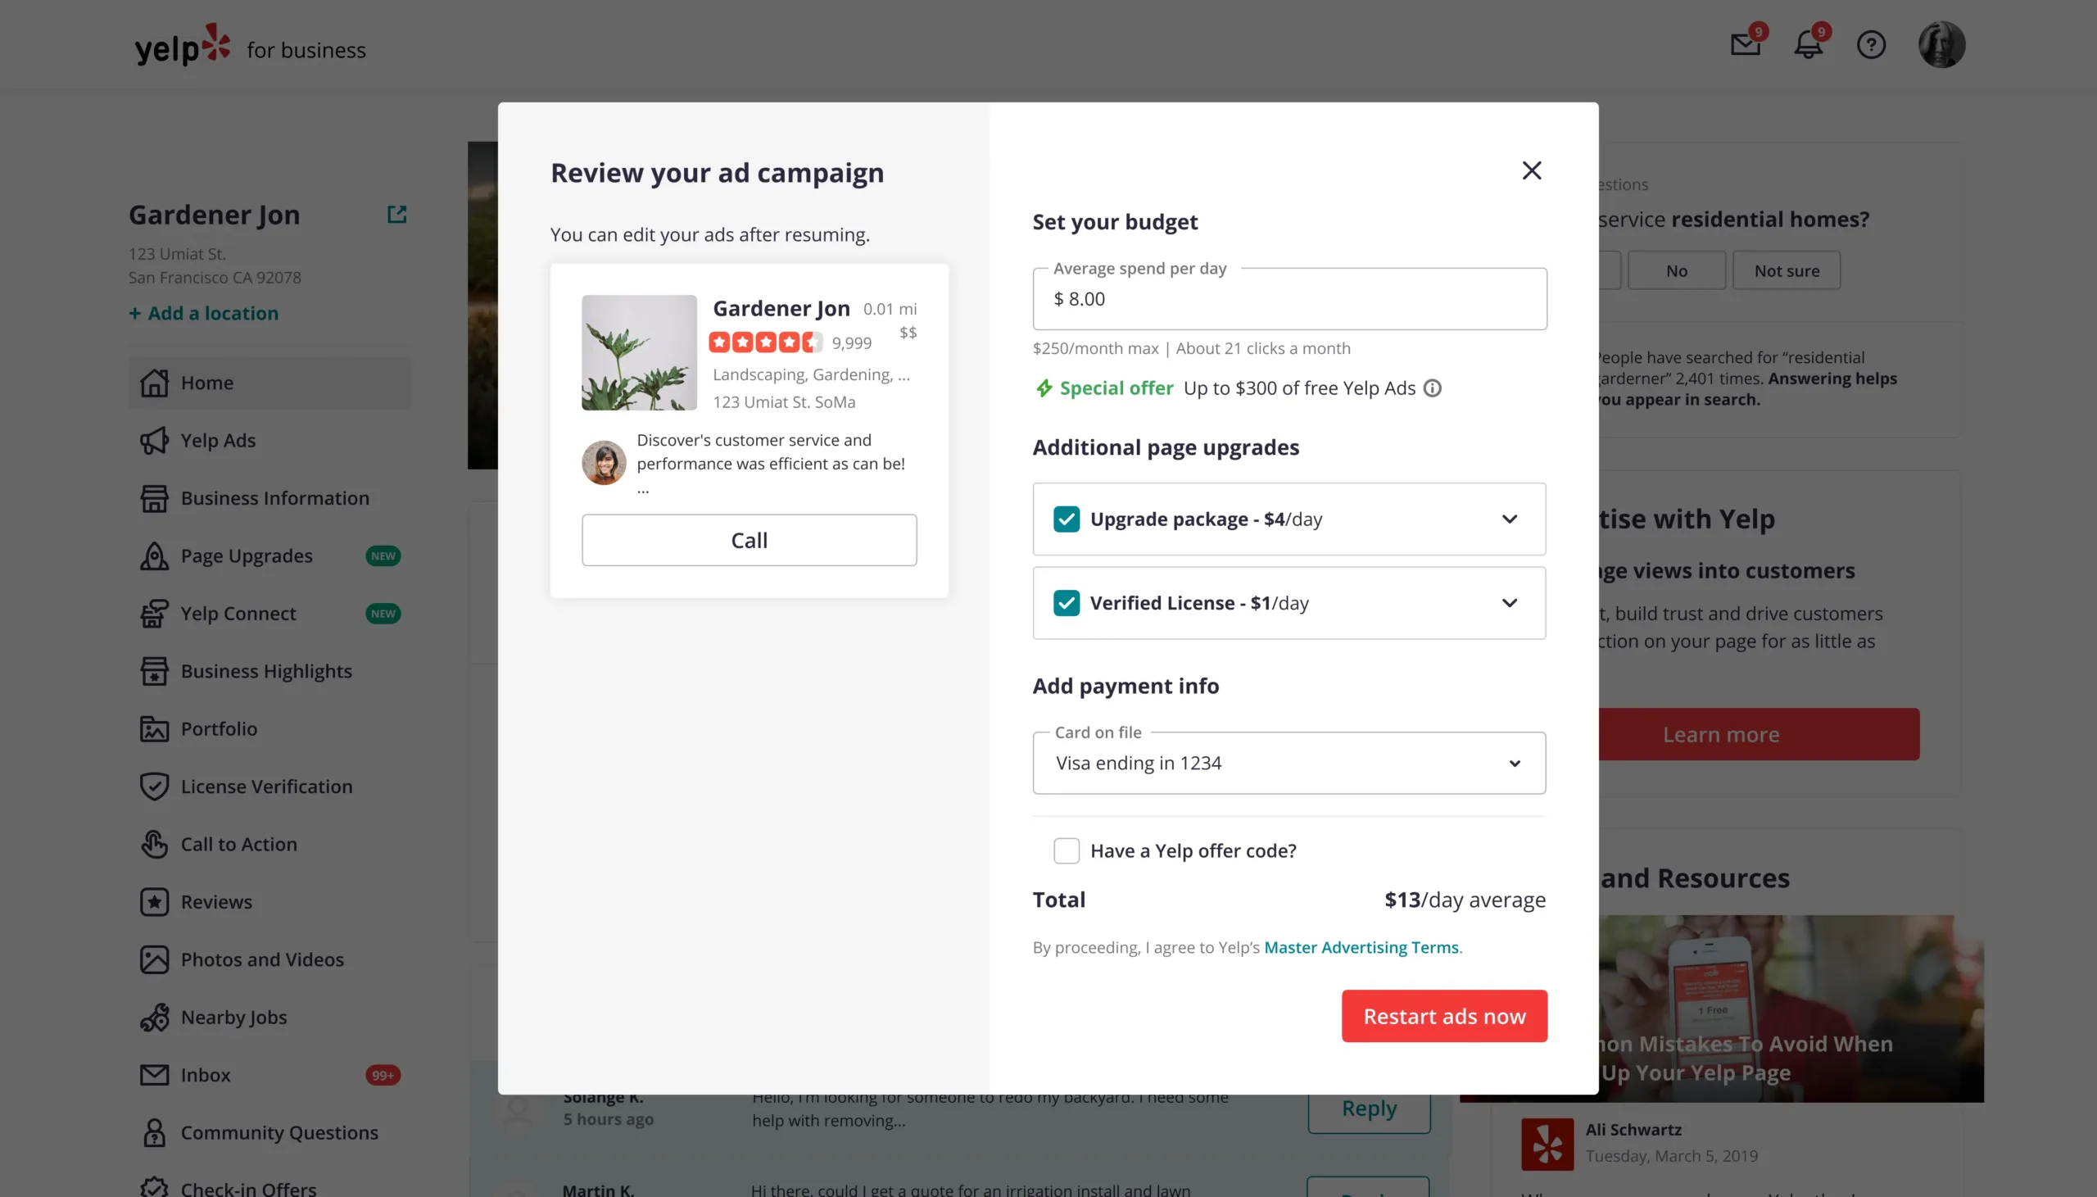Open the help question mark icon
Viewport: 2097px width, 1197px height.
(1871, 44)
